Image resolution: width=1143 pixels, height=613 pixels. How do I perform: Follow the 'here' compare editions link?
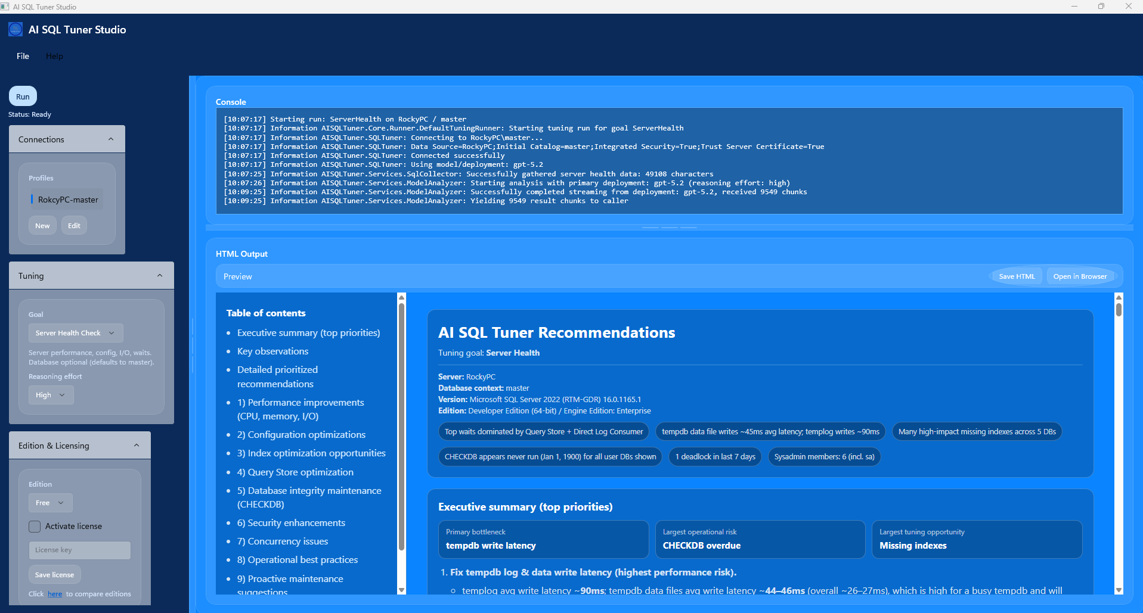click(55, 594)
